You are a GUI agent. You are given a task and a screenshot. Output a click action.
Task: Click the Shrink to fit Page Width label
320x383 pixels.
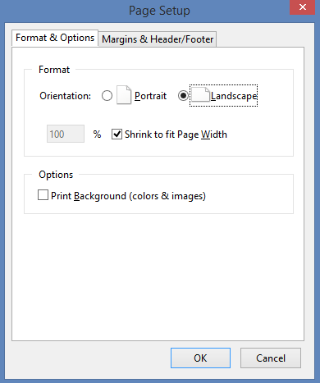coord(176,135)
